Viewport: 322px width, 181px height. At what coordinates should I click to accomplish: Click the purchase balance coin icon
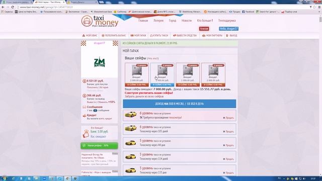[84, 81]
